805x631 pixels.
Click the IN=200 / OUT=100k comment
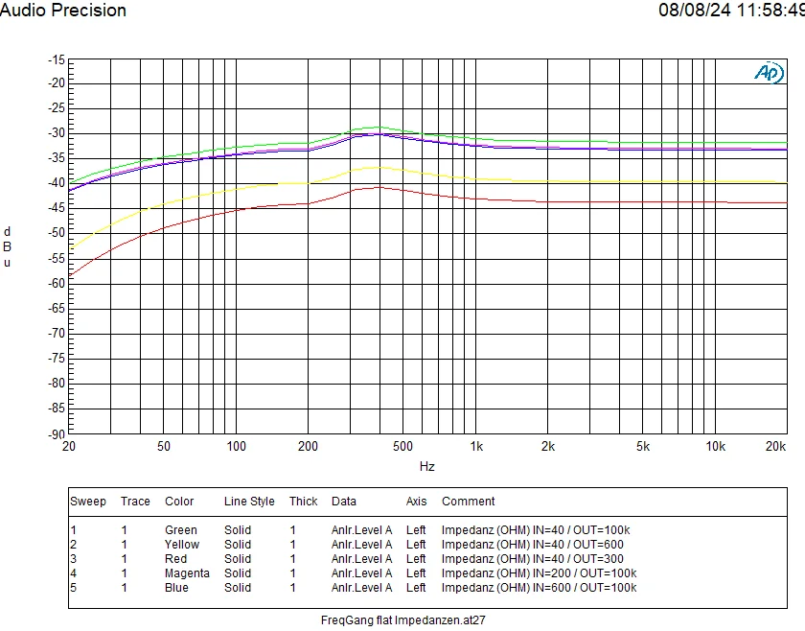click(x=539, y=573)
